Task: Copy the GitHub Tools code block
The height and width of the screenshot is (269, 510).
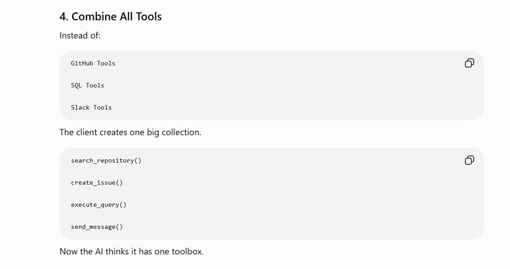Action: click(469, 63)
